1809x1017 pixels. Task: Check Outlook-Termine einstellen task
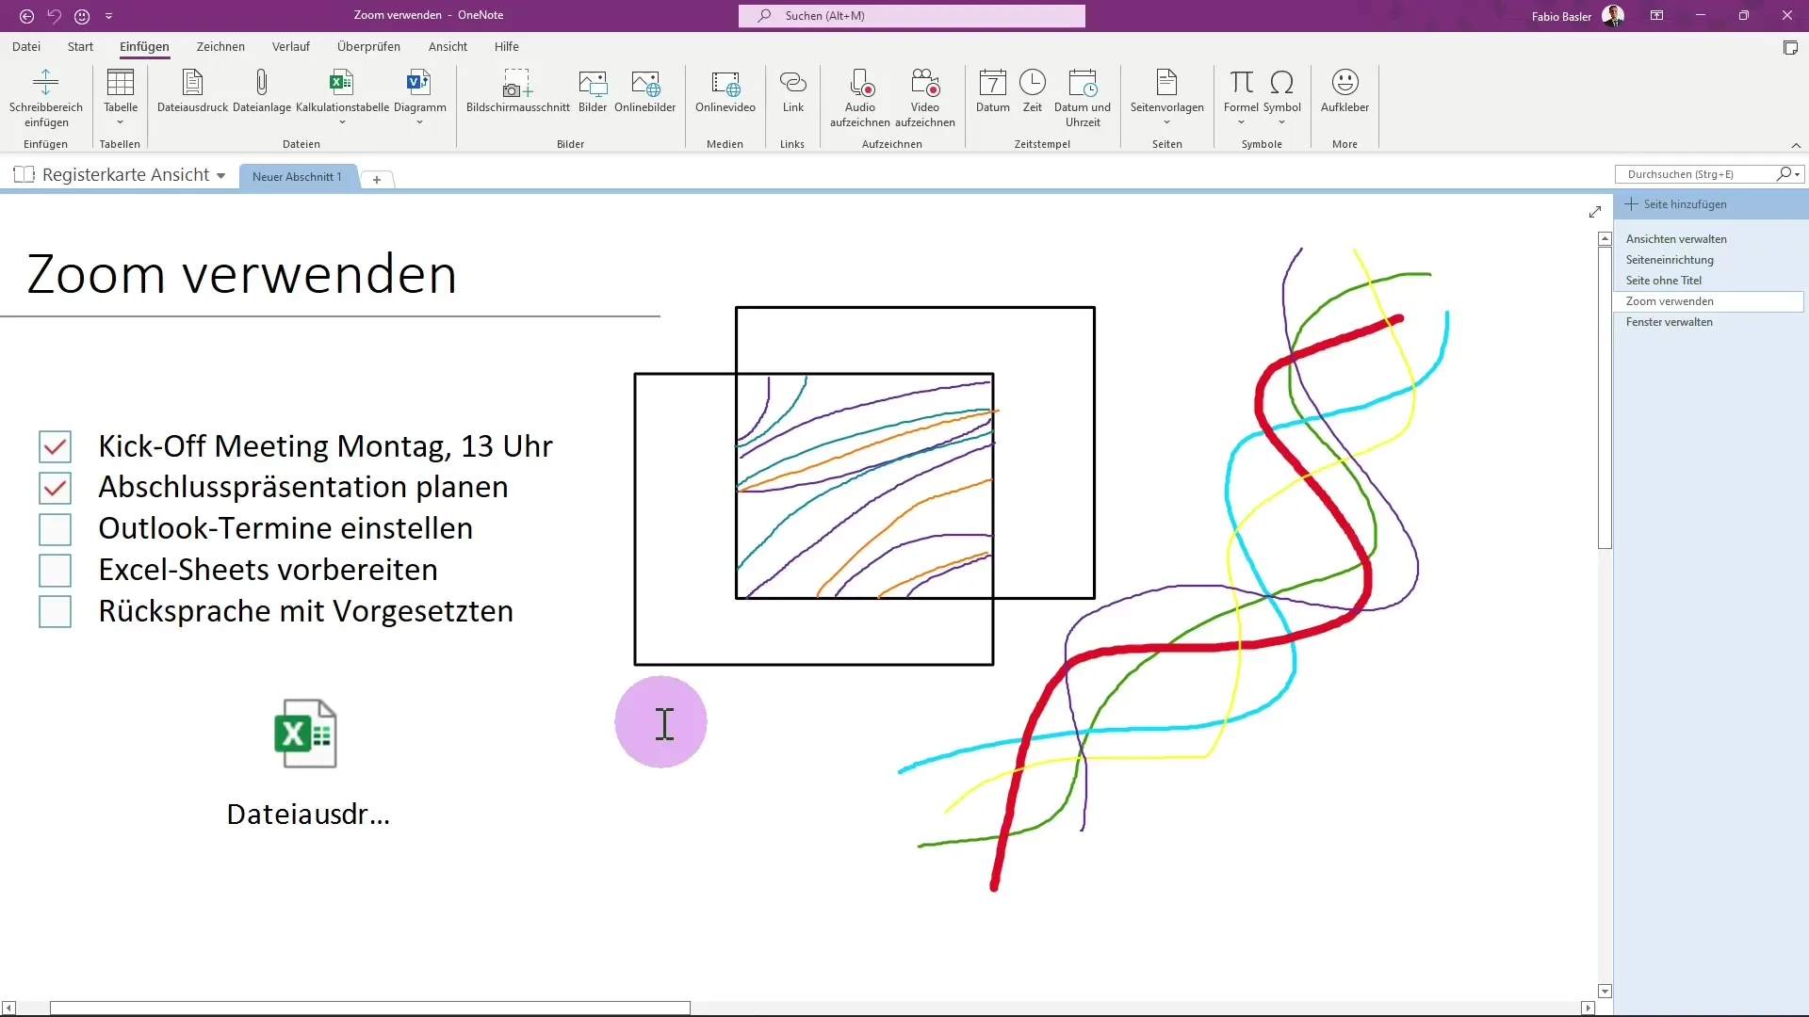pos(55,529)
